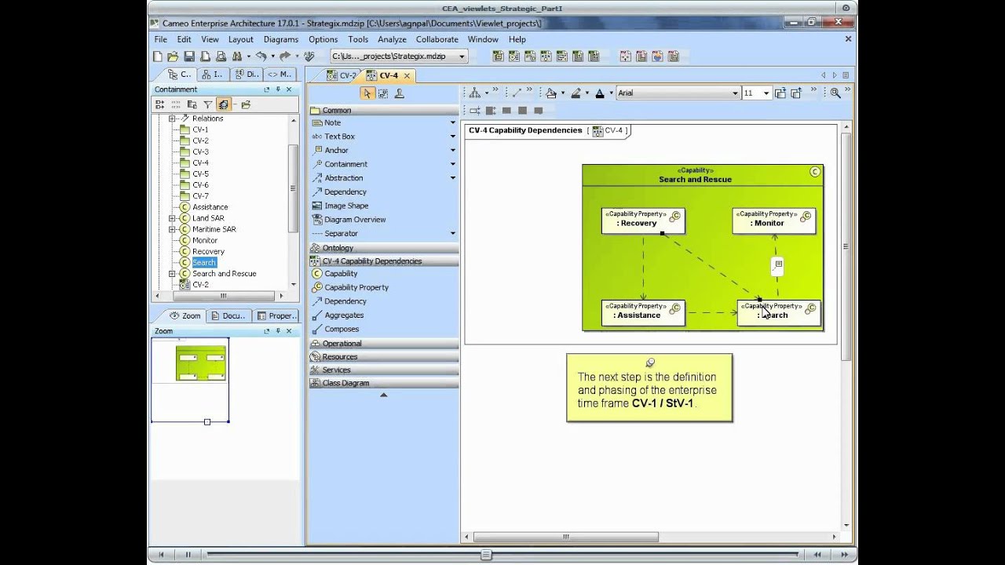Image resolution: width=1005 pixels, height=565 pixels.
Task: Open the Analyze menu
Action: coord(392,39)
